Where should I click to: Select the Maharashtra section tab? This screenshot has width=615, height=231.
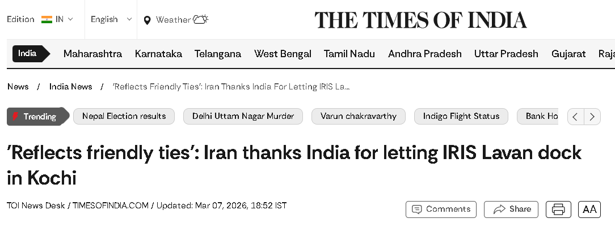pyautogui.click(x=92, y=54)
